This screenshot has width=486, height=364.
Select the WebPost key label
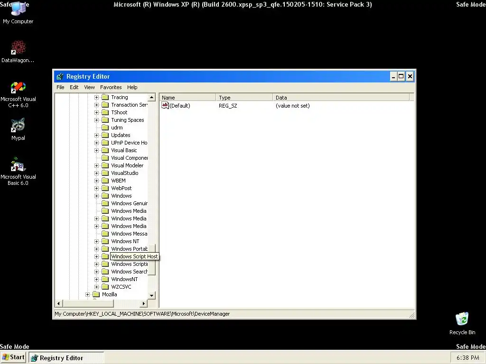coord(121,188)
